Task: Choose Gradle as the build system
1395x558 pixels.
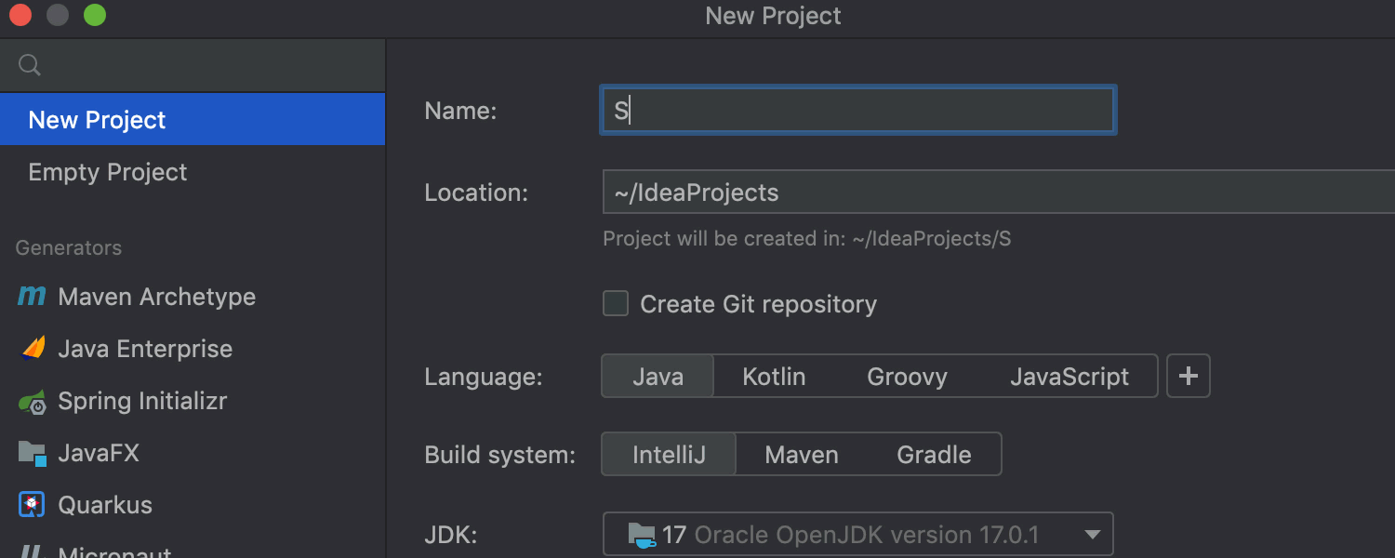Action: (x=934, y=455)
